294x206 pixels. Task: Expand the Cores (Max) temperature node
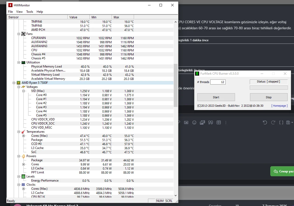[23, 136]
